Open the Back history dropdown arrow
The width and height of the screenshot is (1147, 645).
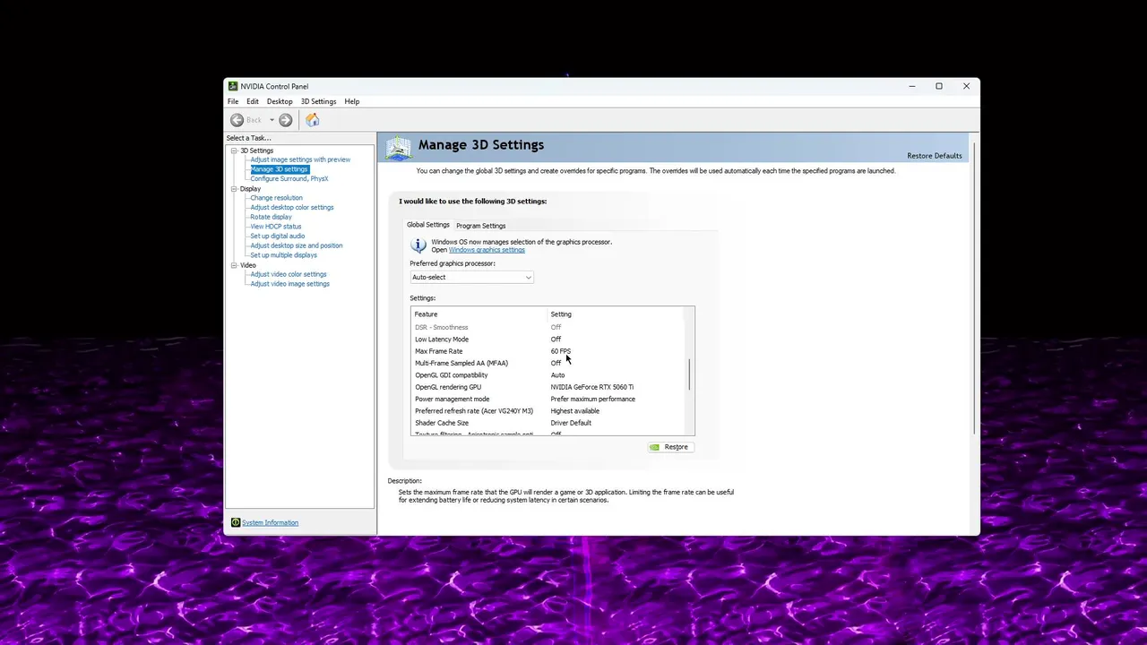[272, 120]
